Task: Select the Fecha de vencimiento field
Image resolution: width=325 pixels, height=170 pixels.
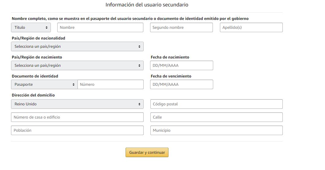Action: 182,85
